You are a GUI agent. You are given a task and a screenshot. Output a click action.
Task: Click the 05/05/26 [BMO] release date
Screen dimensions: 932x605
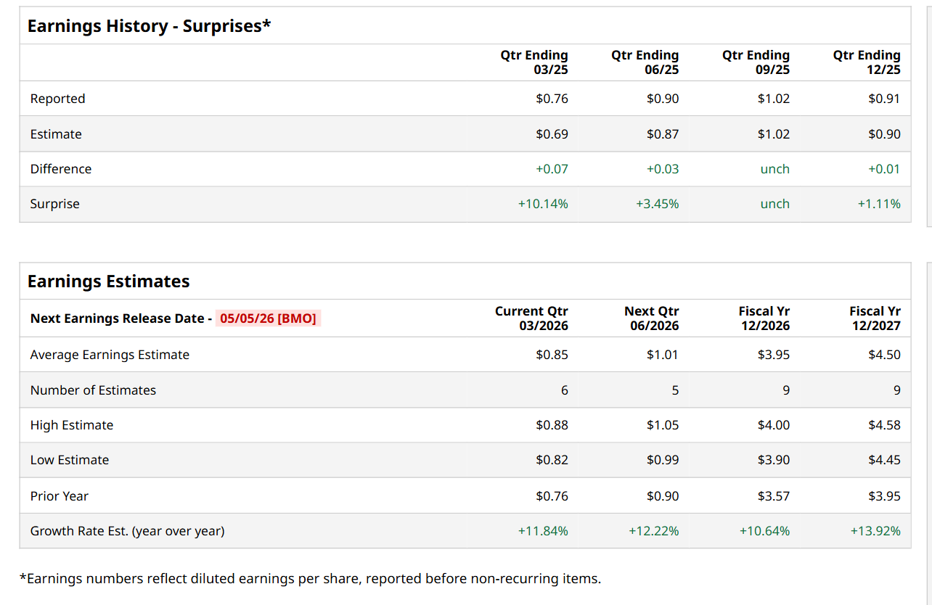click(268, 318)
